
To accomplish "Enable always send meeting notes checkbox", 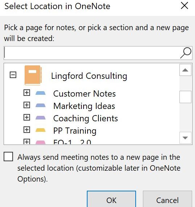I will (x=8, y=157).
